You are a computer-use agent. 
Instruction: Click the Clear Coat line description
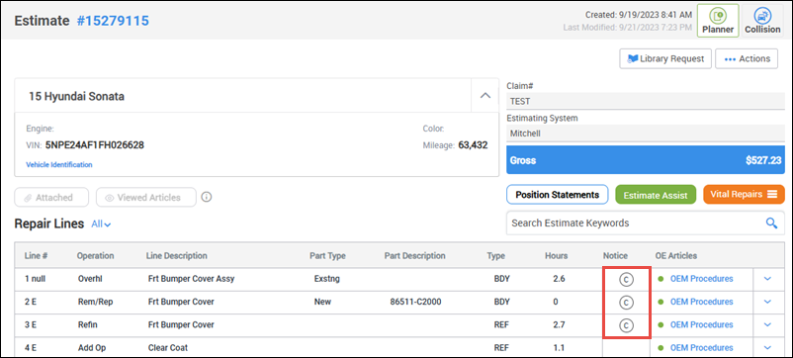168,348
